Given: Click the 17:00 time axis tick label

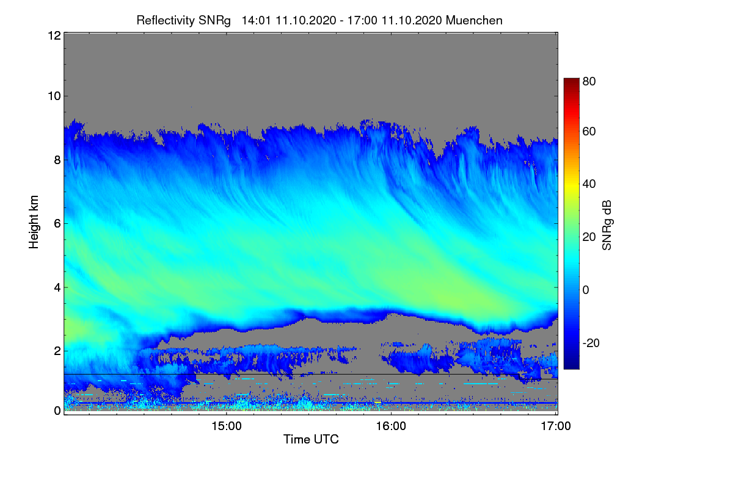Looking at the screenshot, I should pyautogui.click(x=556, y=426).
